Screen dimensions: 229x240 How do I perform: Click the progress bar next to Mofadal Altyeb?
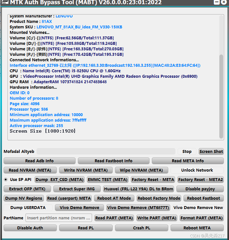click(106, 151)
